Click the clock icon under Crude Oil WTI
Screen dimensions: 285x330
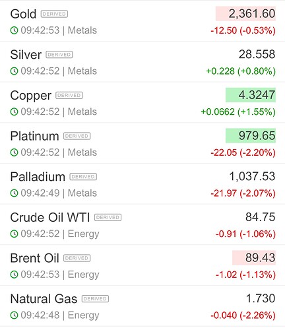point(14,234)
